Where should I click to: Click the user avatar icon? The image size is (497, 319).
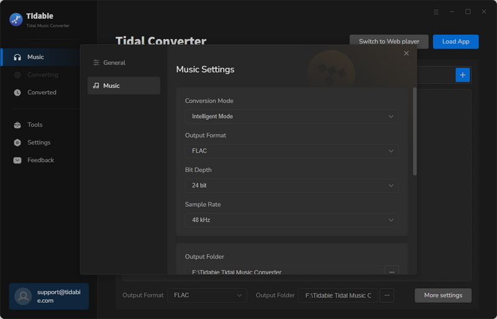(x=23, y=296)
